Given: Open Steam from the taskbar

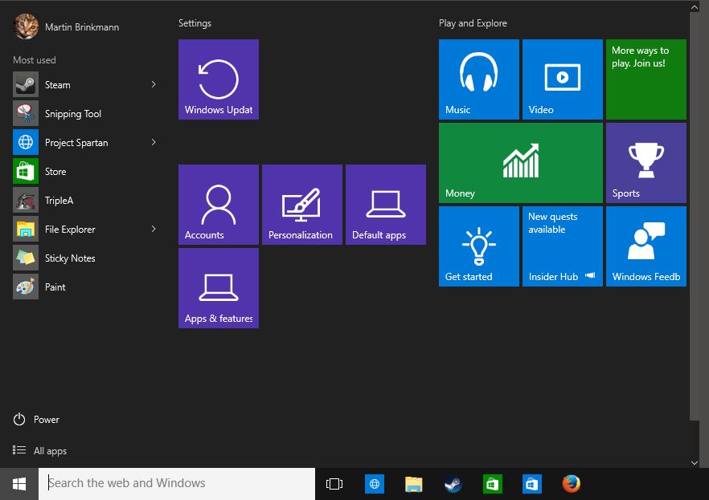Looking at the screenshot, I should click(x=453, y=484).
